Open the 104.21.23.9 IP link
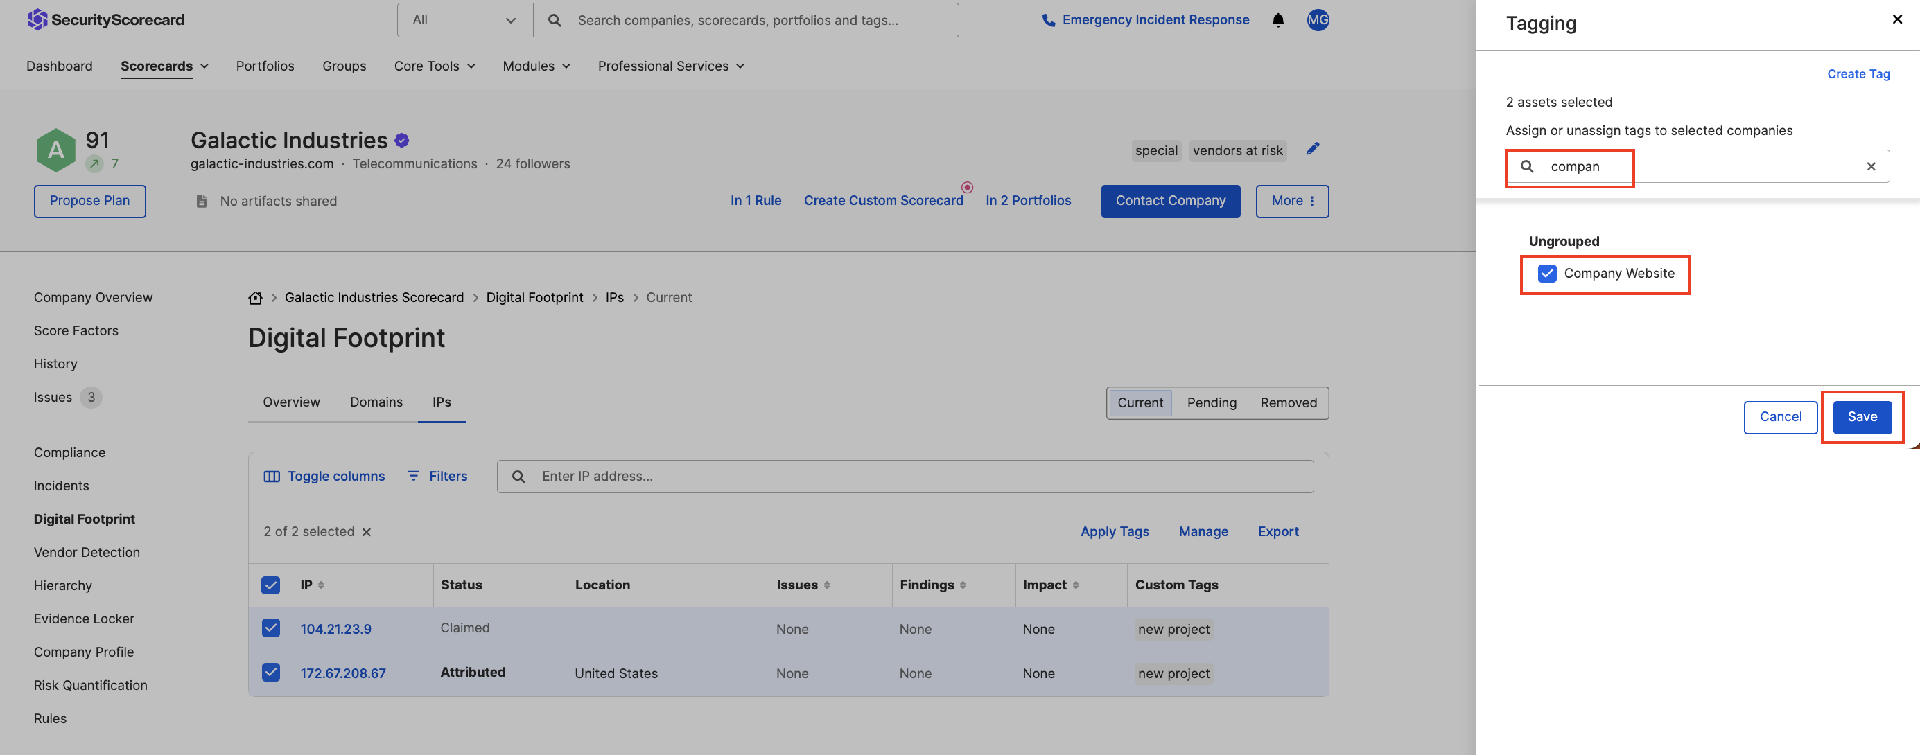Image resolution: width=1920 pixels, height=755 pixels. point(335,629)
